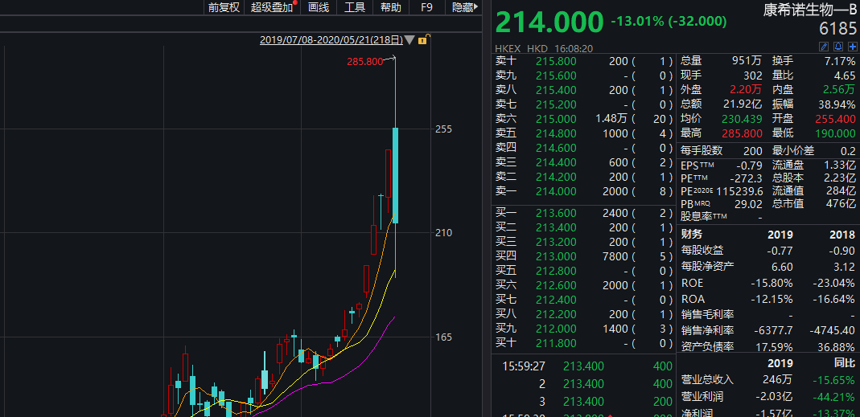Click the 买四 volume 7800
This screenshot has height=417, width=860.
click(615, 256)
